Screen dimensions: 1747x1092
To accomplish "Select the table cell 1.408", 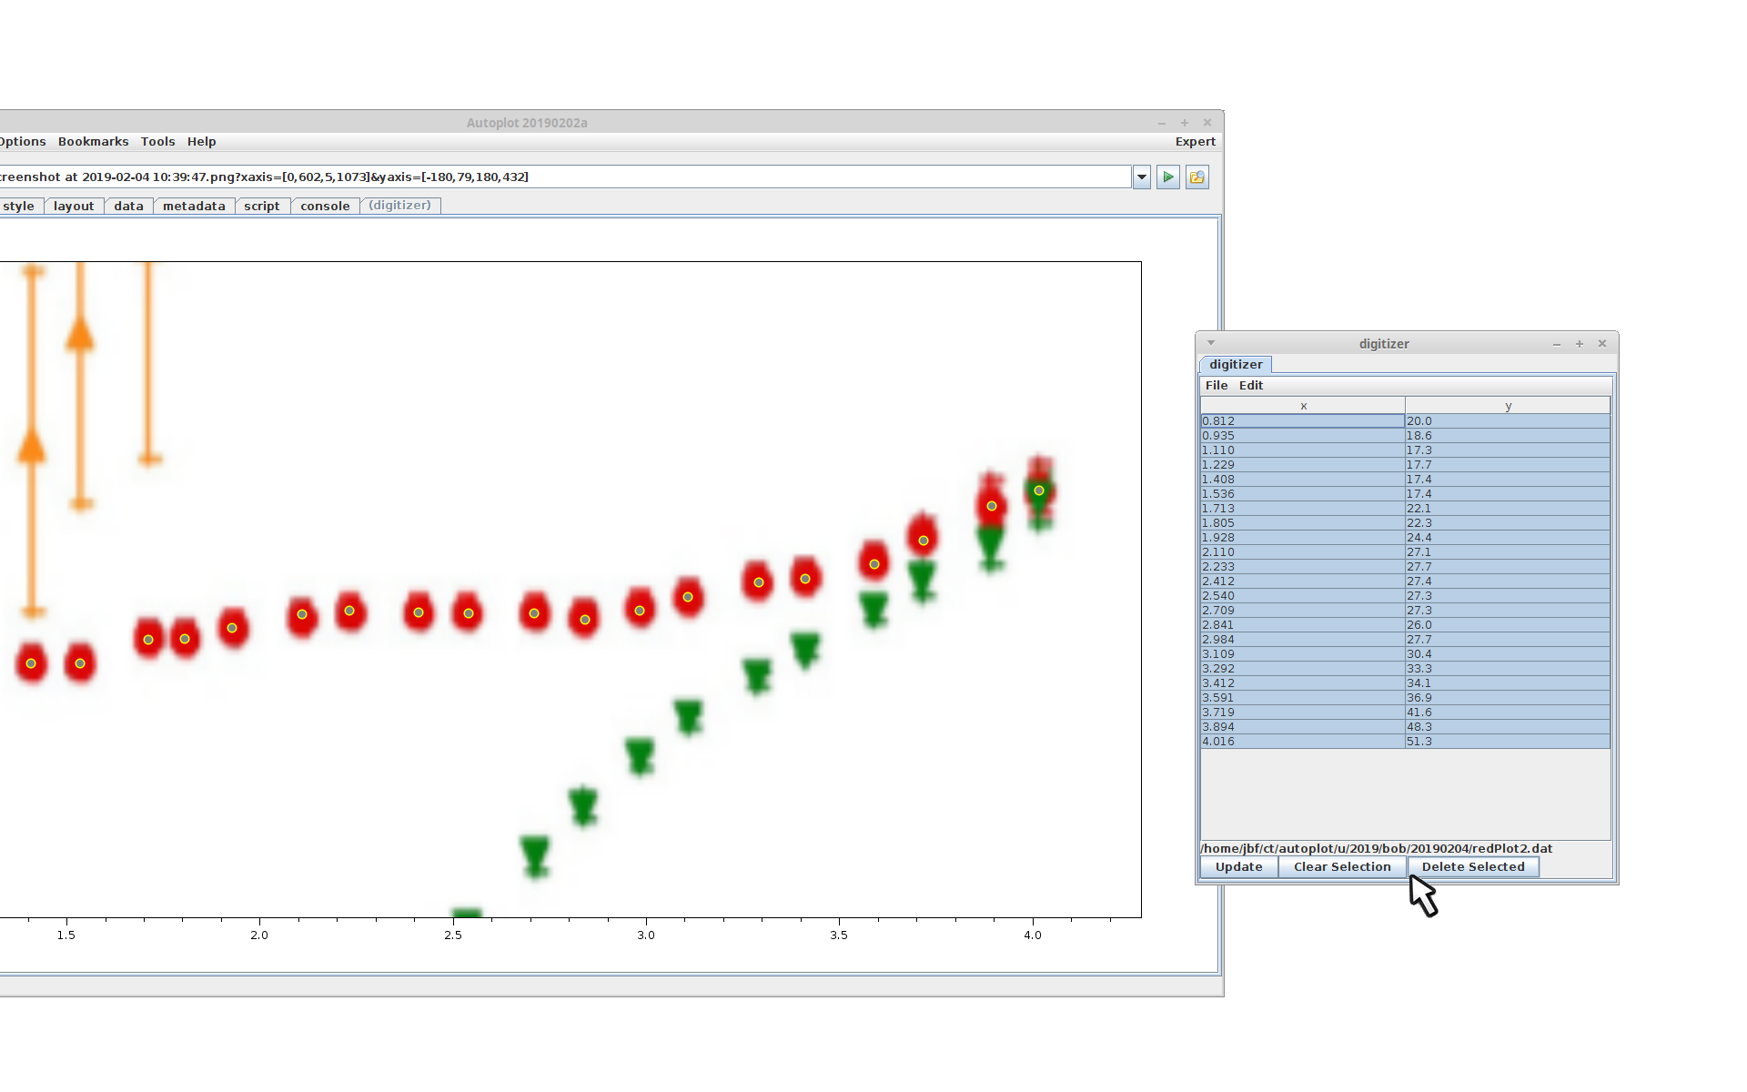I will (x=1303, y=480).
